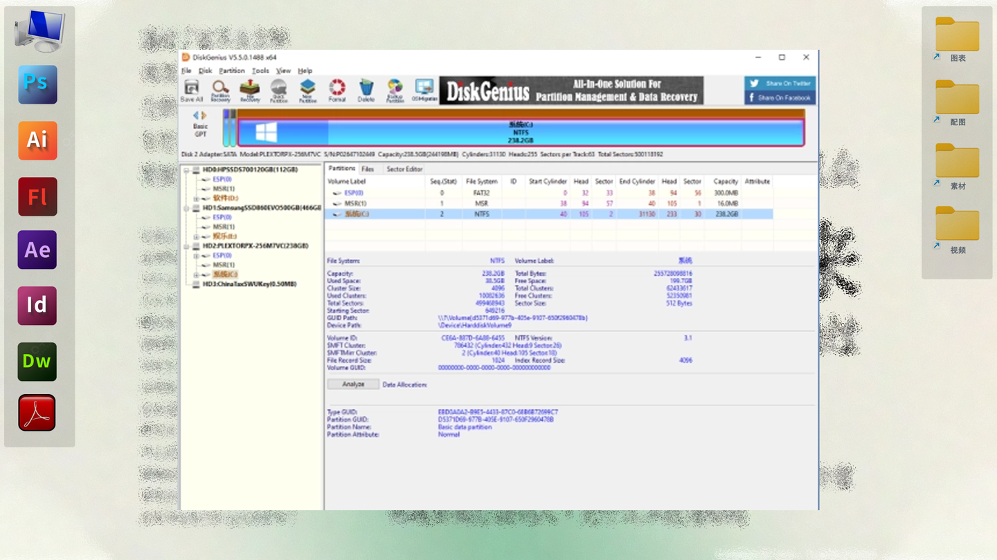This screenshot has height=560, width=997.
Task: Open After Effects desktop shortcut
Action: point(37,250)
